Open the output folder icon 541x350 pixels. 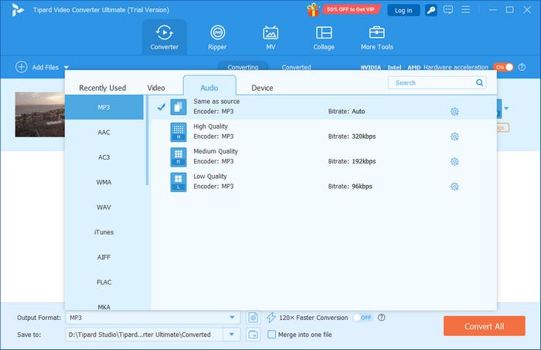point(253,334)
